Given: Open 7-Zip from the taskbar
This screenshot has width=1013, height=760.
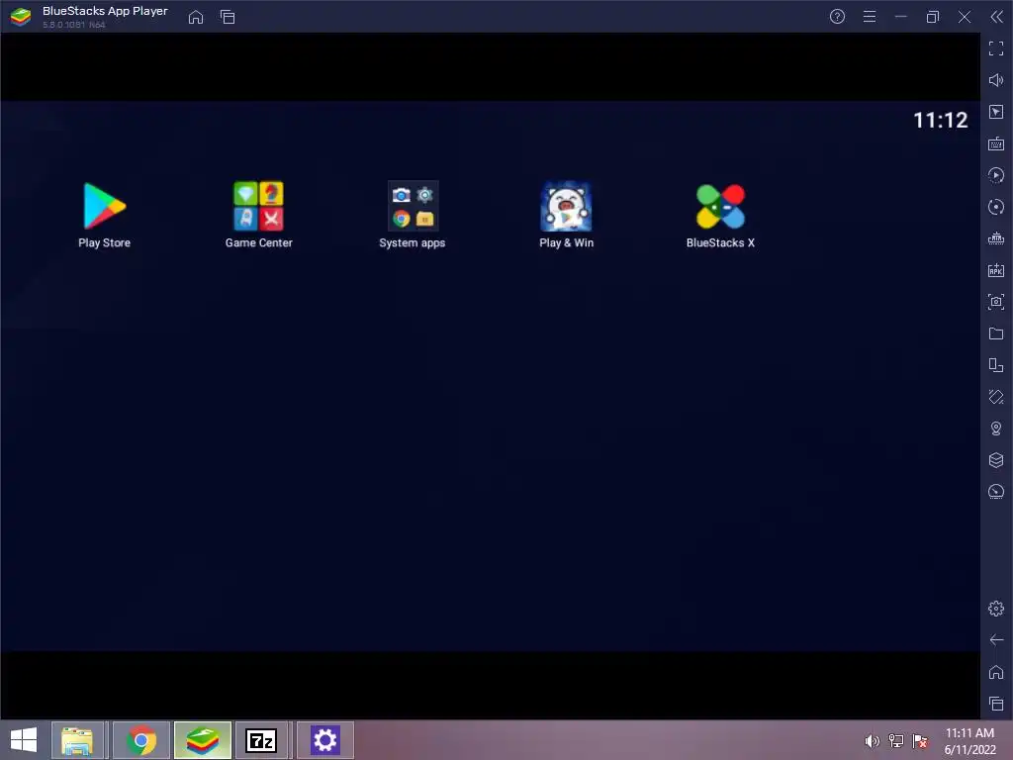Looking at the screenshot, I should 261,740.
